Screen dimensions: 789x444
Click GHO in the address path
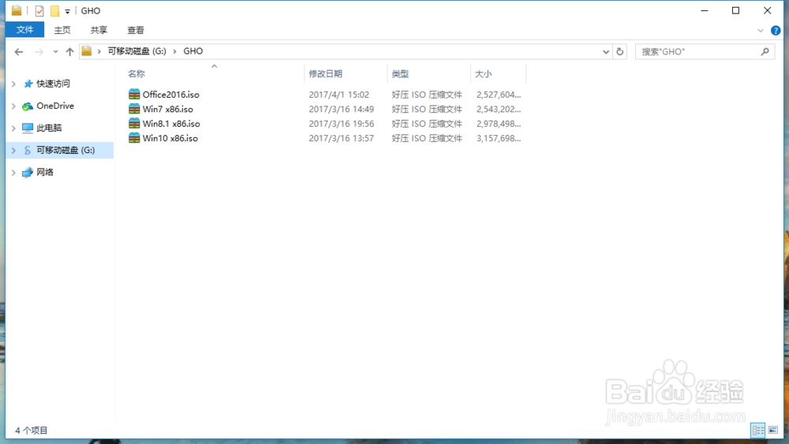point(193,51)
